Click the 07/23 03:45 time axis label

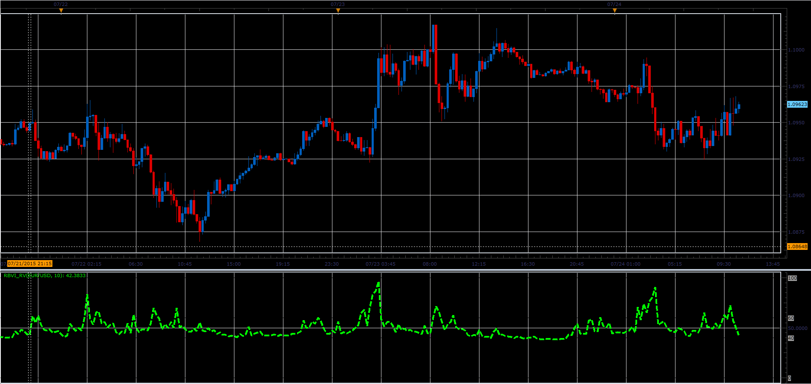point(381,264)
